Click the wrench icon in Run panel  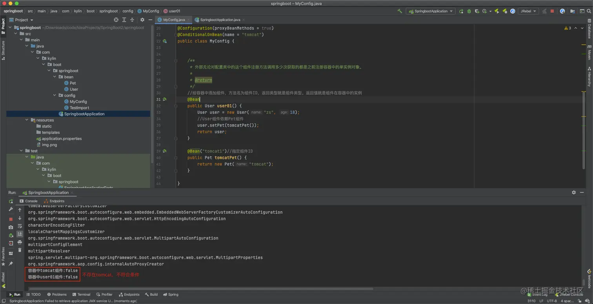click(11, 210)
